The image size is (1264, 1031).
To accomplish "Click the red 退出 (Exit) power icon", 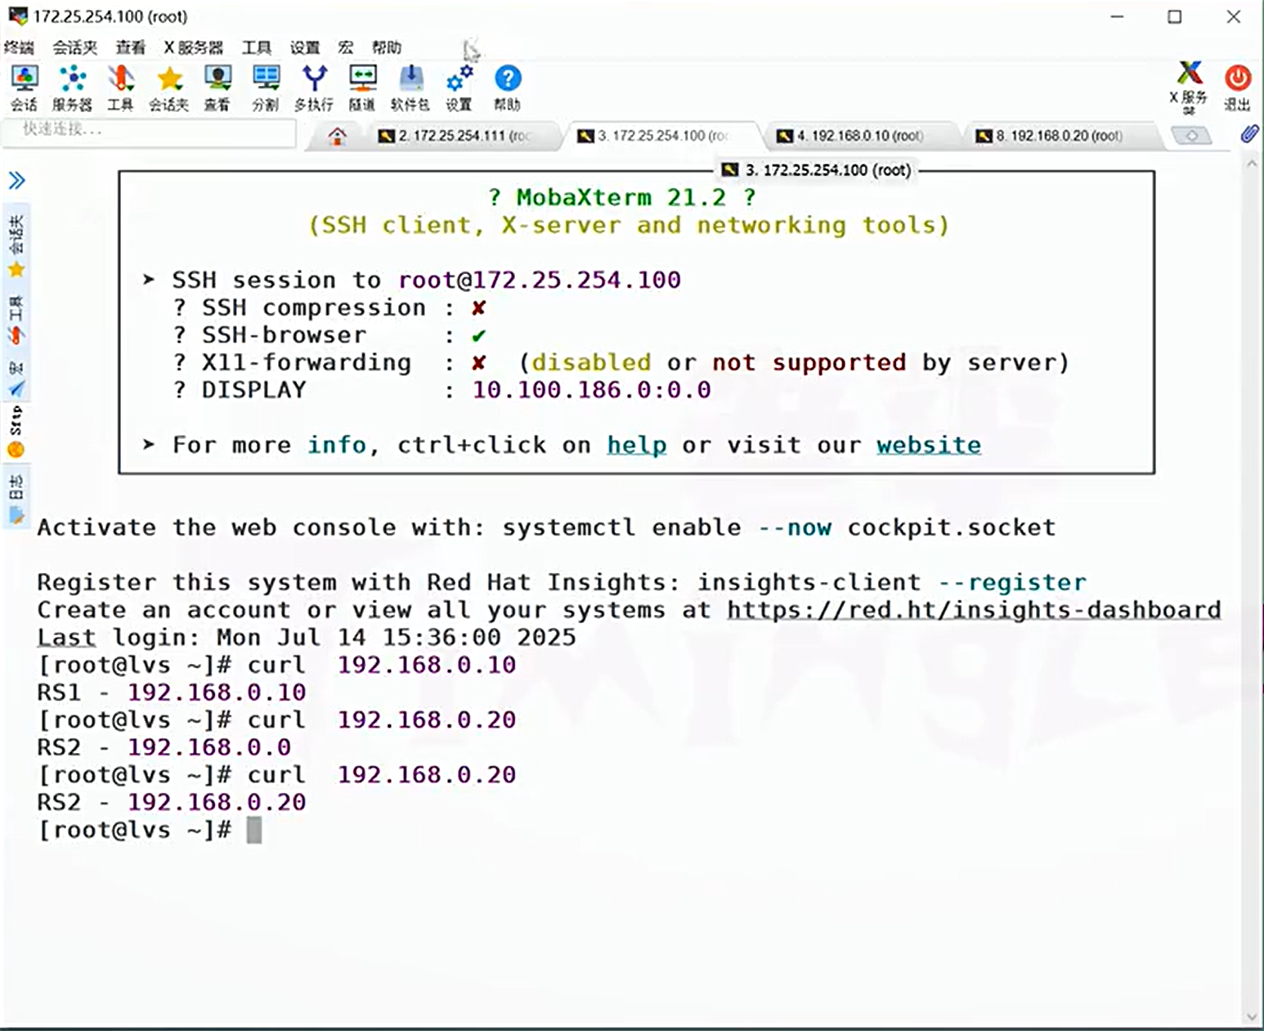I will [x=1237, y=87].
